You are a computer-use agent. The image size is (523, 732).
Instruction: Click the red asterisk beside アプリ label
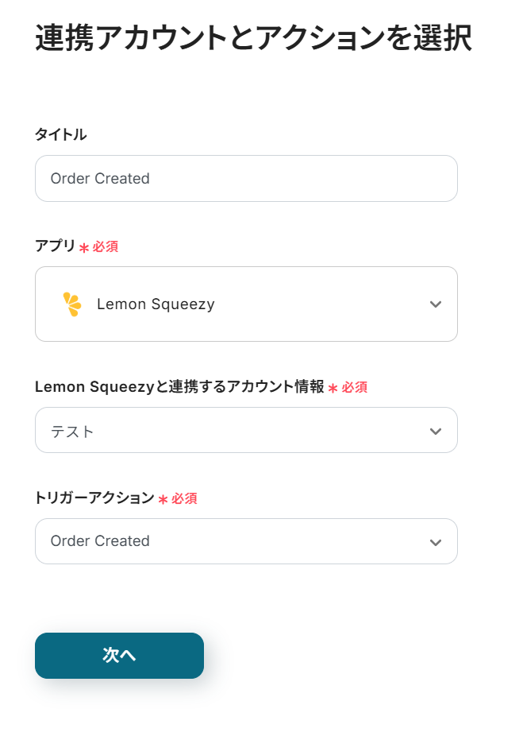click(x=84, y=248)
